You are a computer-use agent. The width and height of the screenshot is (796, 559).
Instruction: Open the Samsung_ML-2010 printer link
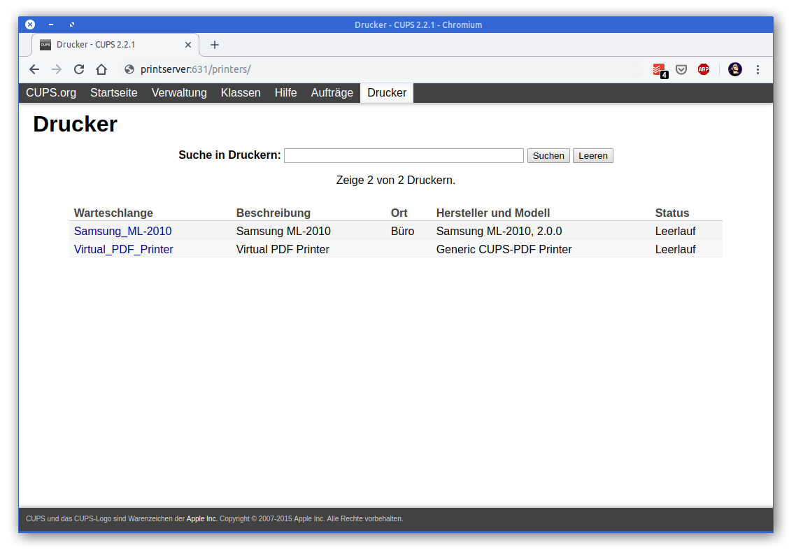(123, 231)
